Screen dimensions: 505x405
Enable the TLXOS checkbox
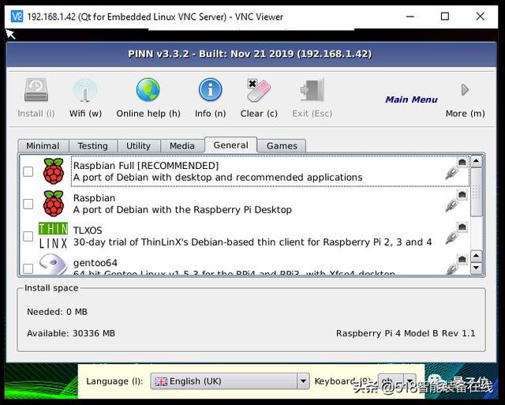28,236
